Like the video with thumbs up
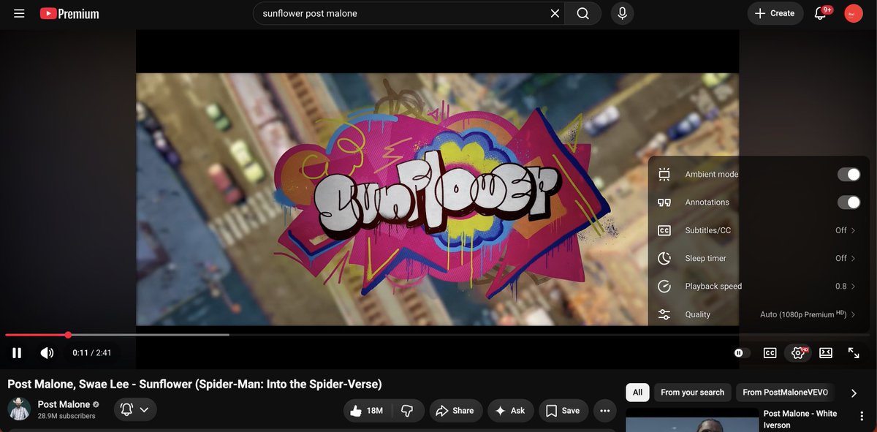 [x=368, y=411]
